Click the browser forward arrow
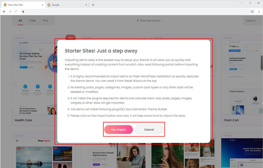 pos(10,12)
